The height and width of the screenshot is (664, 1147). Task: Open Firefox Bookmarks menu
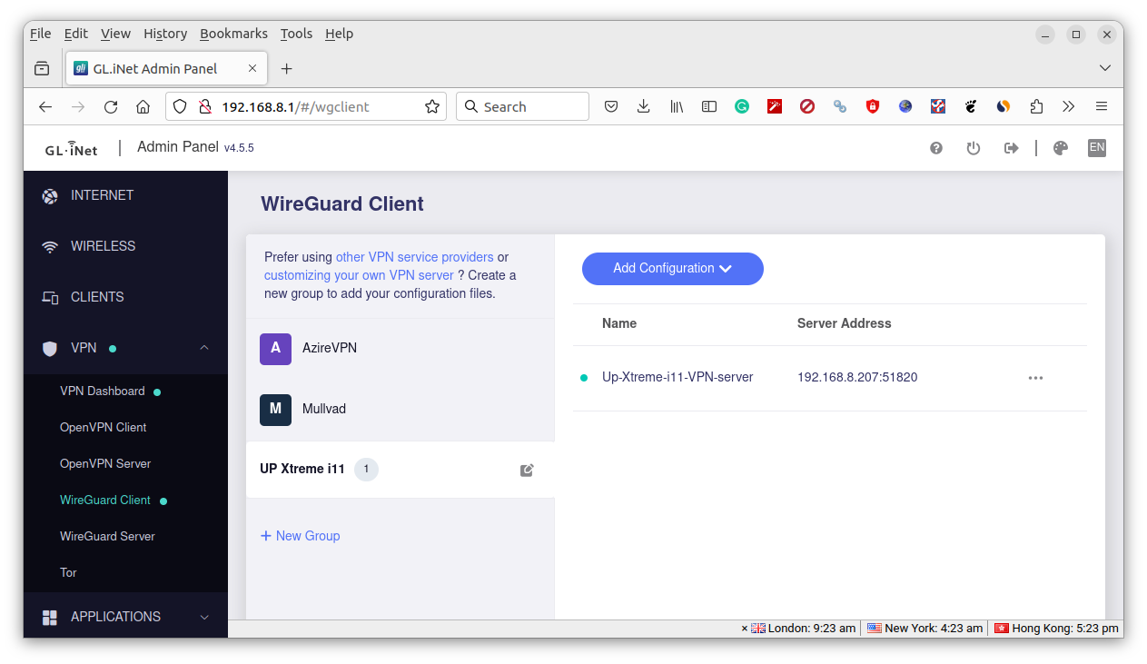pos(233,34)
